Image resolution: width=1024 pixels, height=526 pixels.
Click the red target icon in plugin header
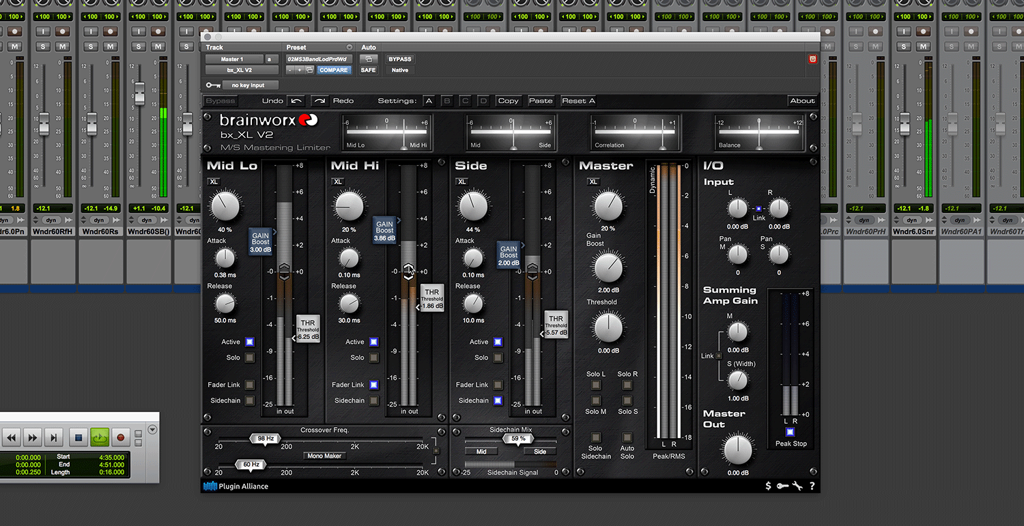[812, 59]
